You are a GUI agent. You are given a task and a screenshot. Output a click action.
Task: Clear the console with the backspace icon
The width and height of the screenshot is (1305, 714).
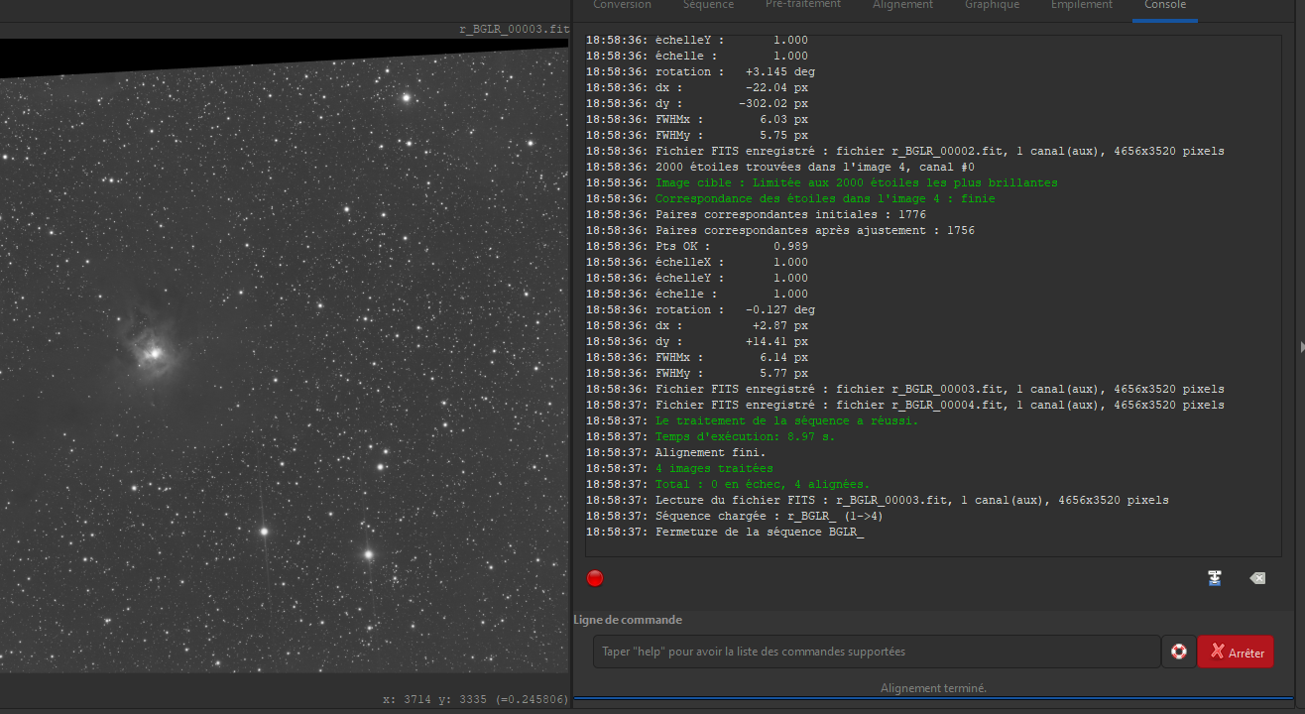pyautogui.click(x=1257, y=578)
